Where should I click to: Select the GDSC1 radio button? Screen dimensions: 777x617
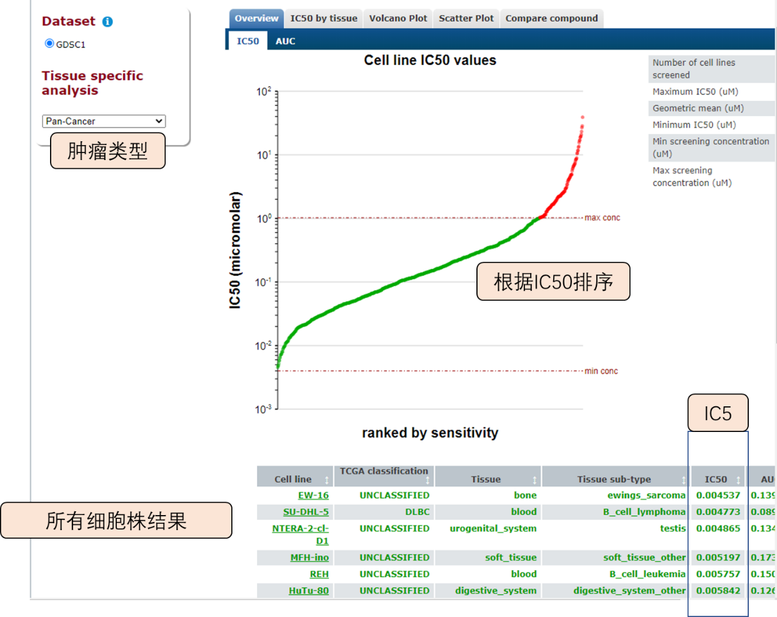(49, 43)
